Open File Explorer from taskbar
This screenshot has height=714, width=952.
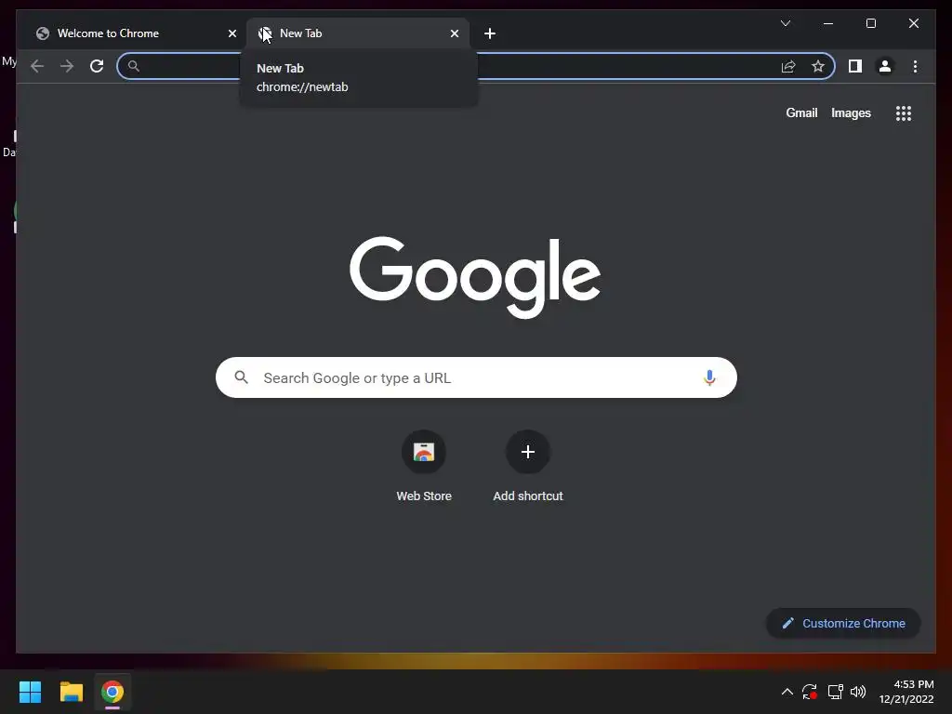(71, 692)
